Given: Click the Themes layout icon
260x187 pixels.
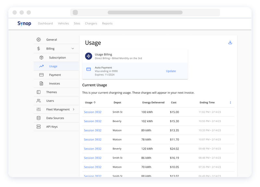Looking at the screenshot, I should [x=39, y=92].
